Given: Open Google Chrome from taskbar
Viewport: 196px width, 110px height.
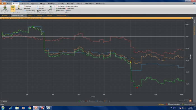Looking at the screenshot, I should 30,108.
